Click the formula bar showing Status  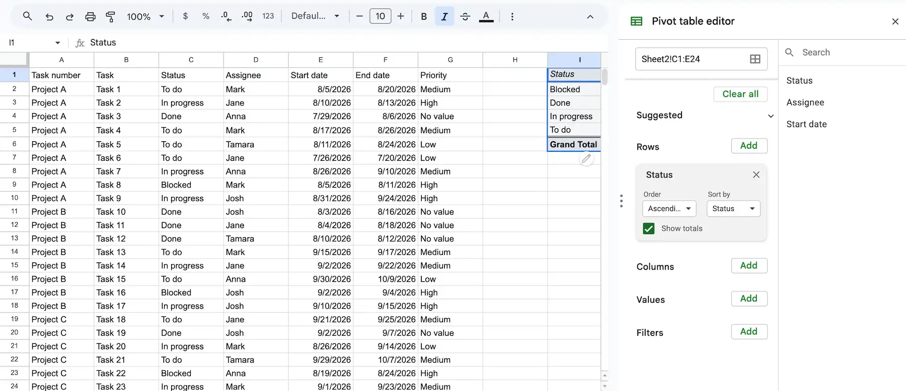point(347,43)
